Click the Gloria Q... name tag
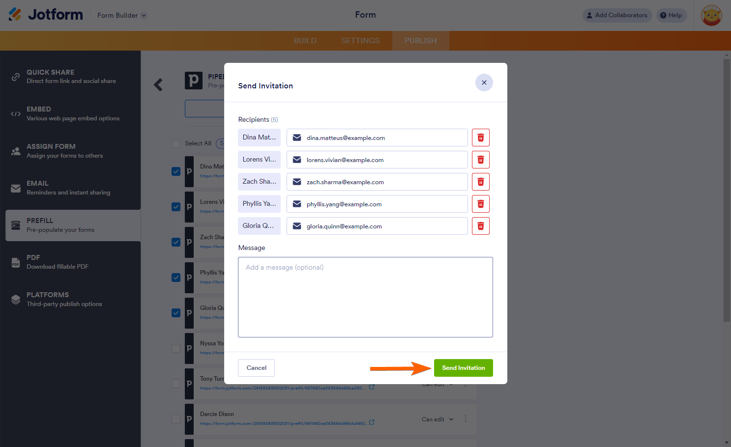 (x=259, y=226)
